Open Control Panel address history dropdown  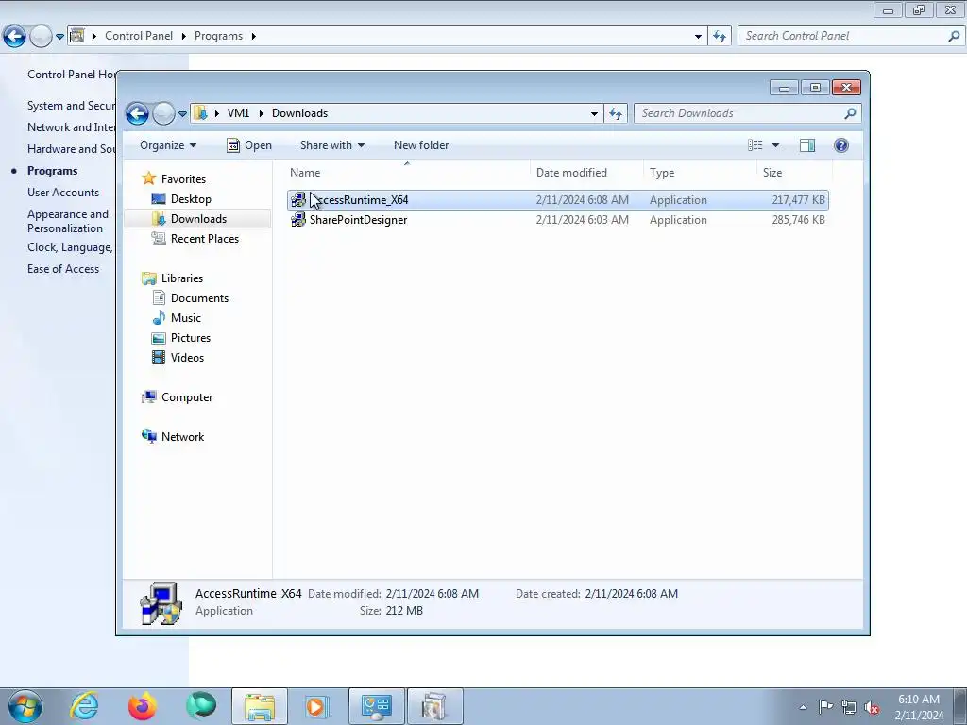698,36
